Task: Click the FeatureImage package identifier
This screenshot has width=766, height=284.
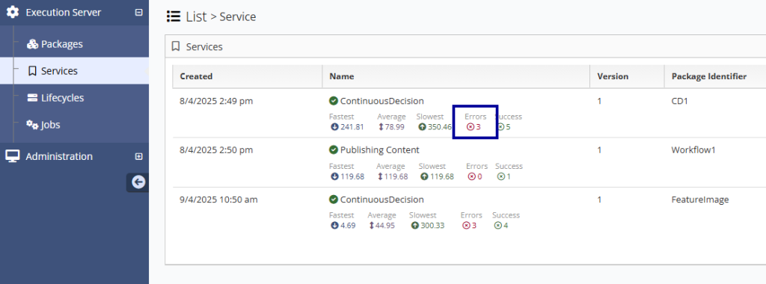Action: [700, 200]
